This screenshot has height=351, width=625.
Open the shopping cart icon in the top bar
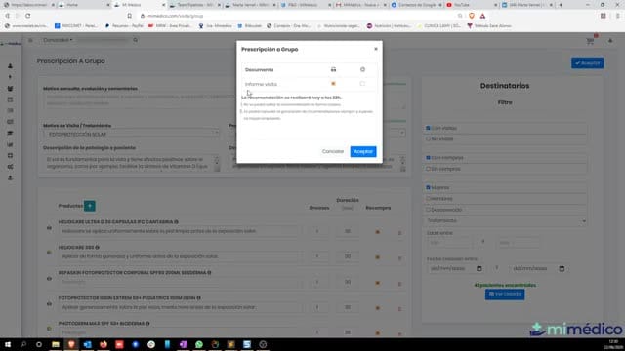(x=590, y=41)
